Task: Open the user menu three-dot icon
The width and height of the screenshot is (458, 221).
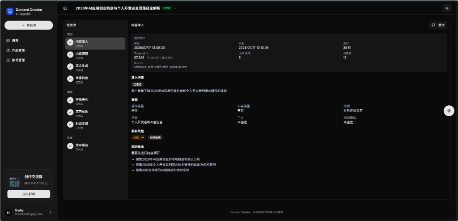Action: click(50, 212)
